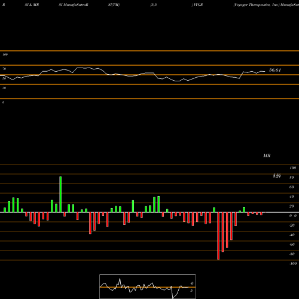Click the 60 label on MR scale
The width and height of the screenshot is (299, 299).
click(x=292, y=187)
